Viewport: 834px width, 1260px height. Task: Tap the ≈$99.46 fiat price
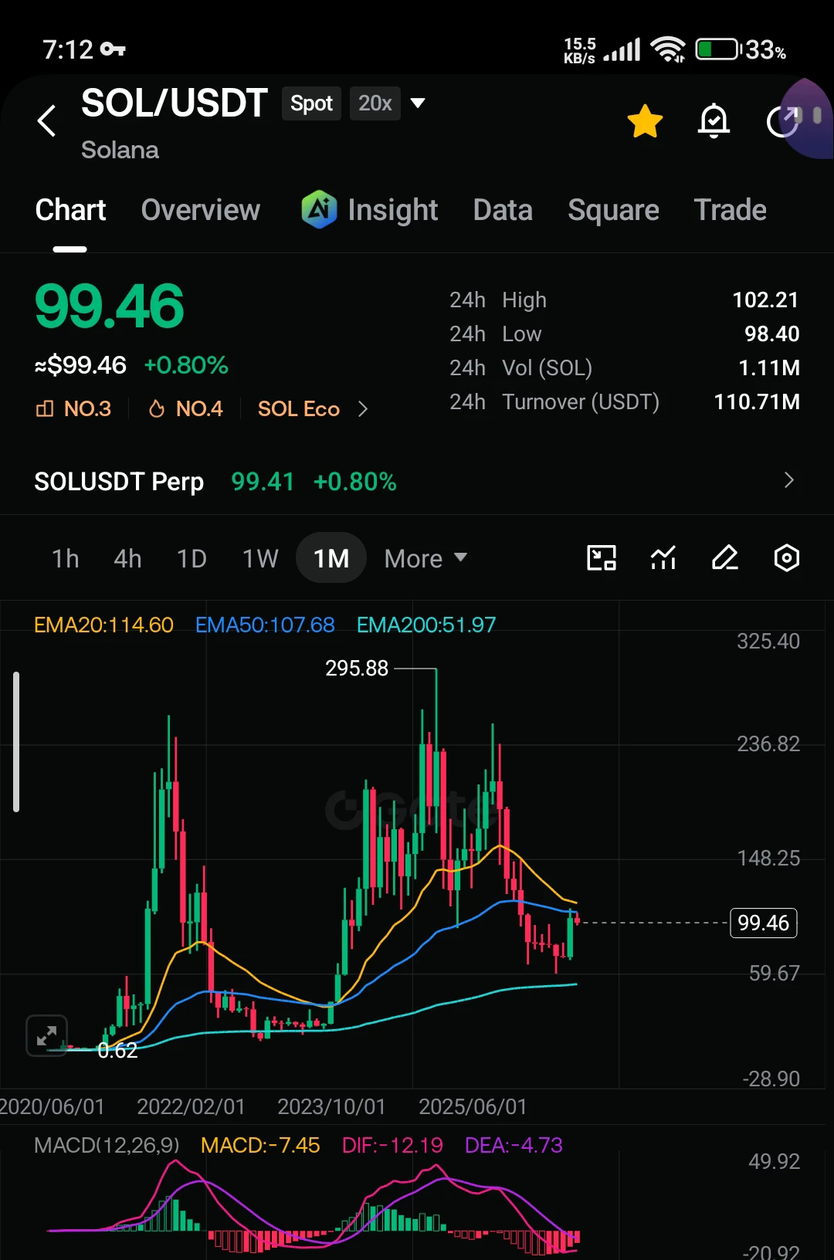click(x=80, y=364)
